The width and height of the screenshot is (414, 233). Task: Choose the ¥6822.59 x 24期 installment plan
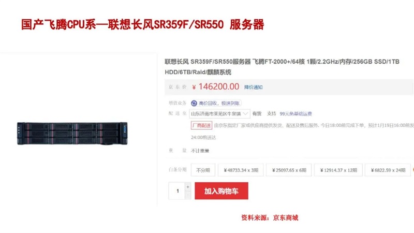click(388, 170)
